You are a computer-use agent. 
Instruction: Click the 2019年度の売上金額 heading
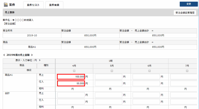click(18, 55)
